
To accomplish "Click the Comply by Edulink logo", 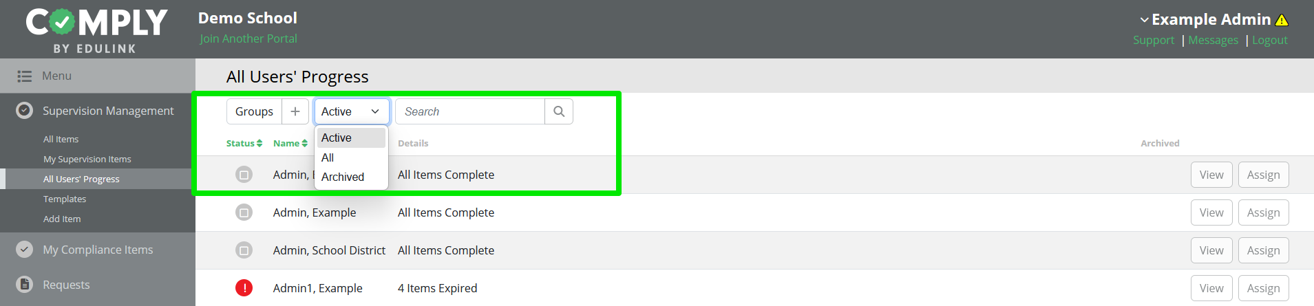I will pyautogui.click(x=96, y=30).
